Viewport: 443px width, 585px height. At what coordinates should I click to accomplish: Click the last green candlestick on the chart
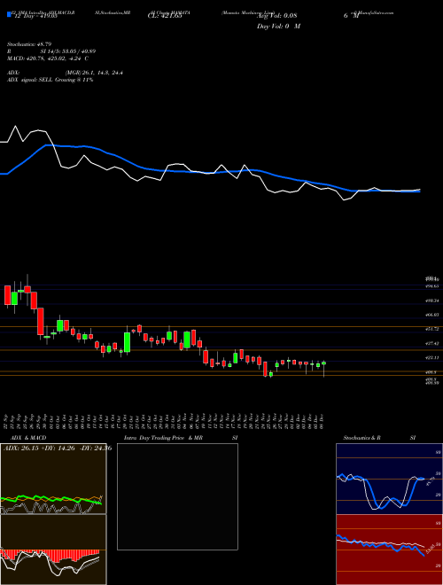(323, 363)
